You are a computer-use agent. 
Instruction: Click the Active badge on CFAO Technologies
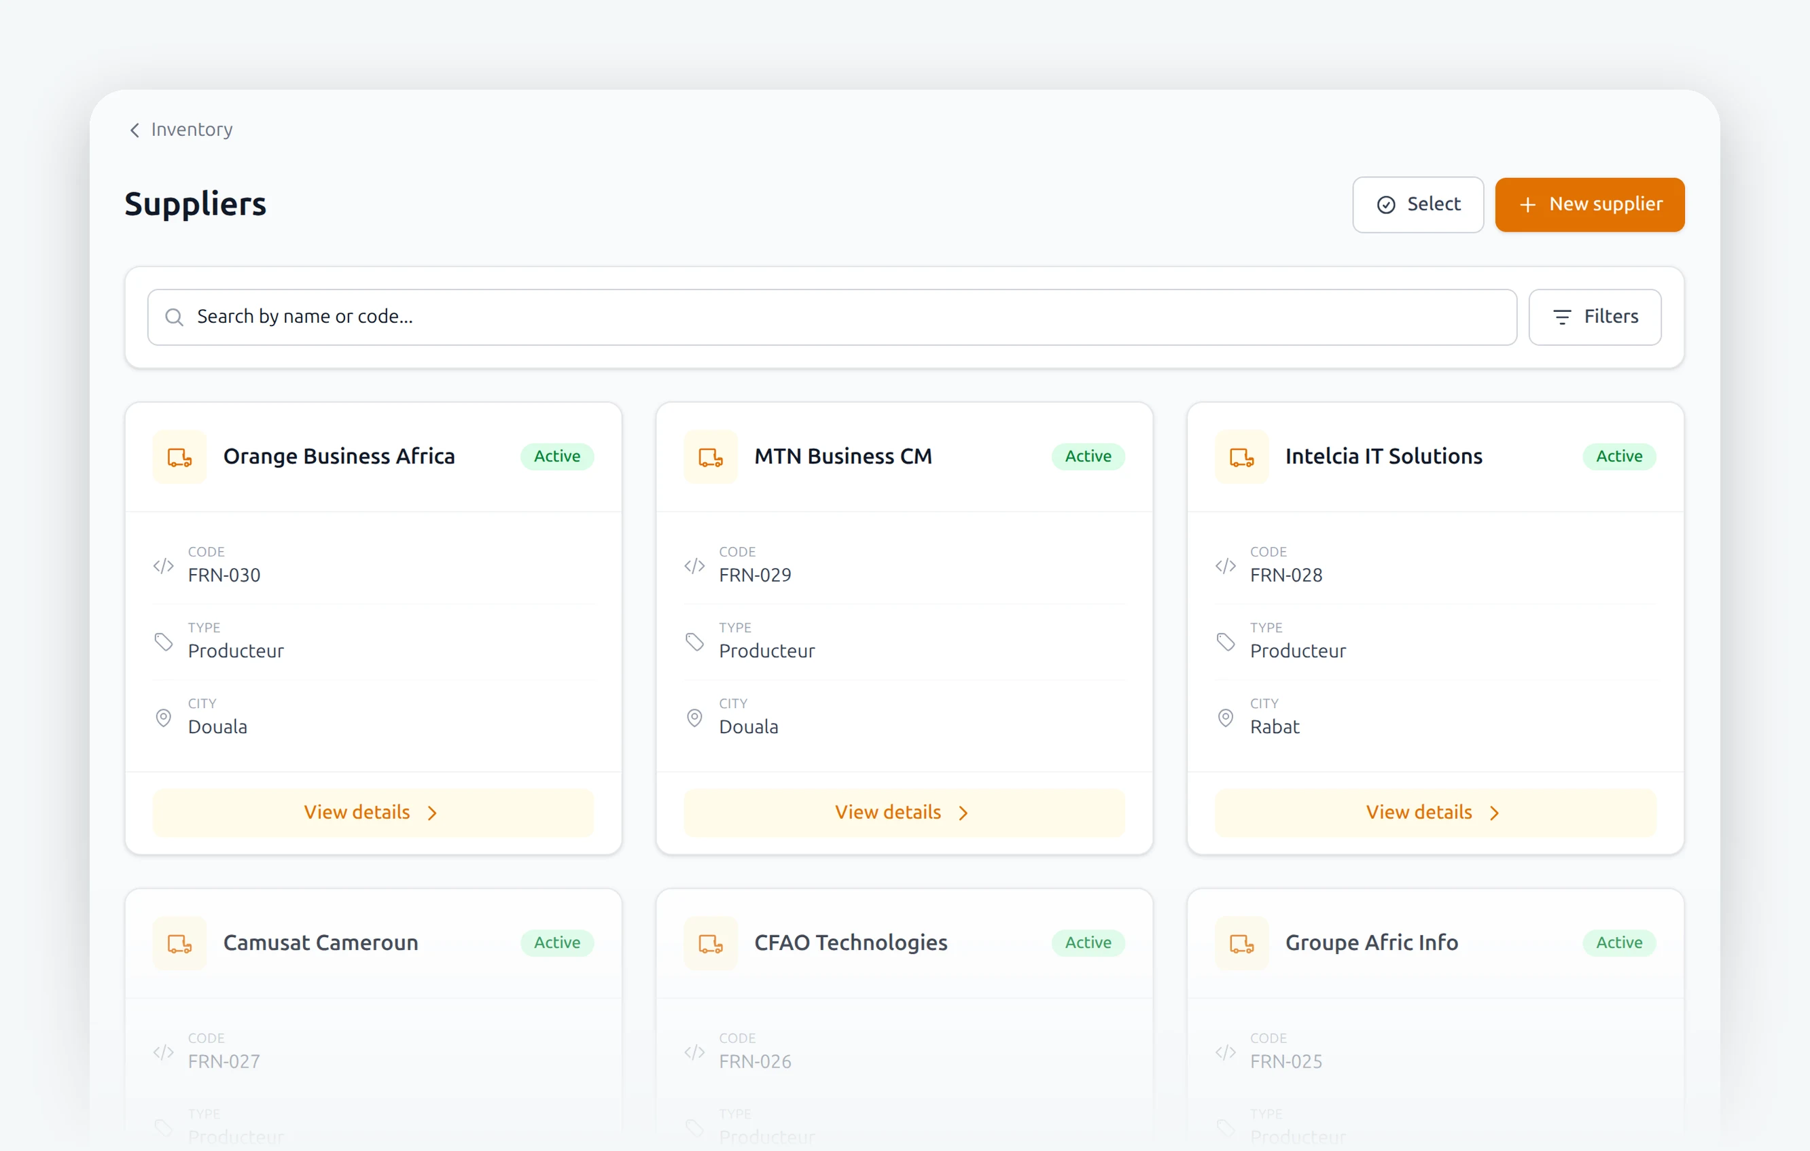1088,943
